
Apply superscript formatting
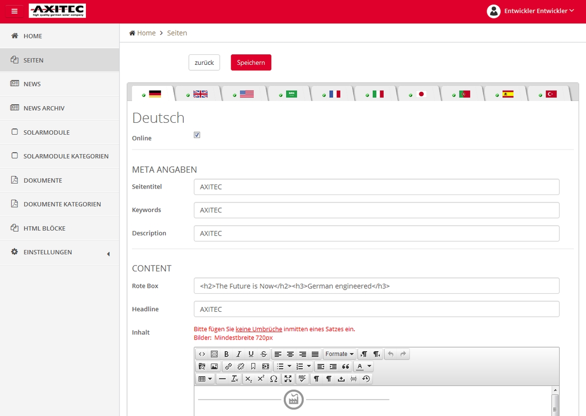pos(261,379)
